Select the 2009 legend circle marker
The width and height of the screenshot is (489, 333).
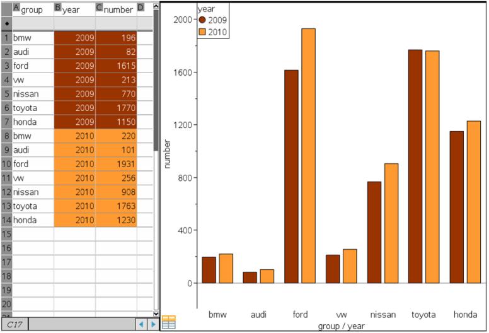coord(202,20)
